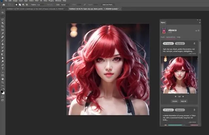Click the Select and Mask button
This screenshot has width=209, height=135.
[108, 5]
